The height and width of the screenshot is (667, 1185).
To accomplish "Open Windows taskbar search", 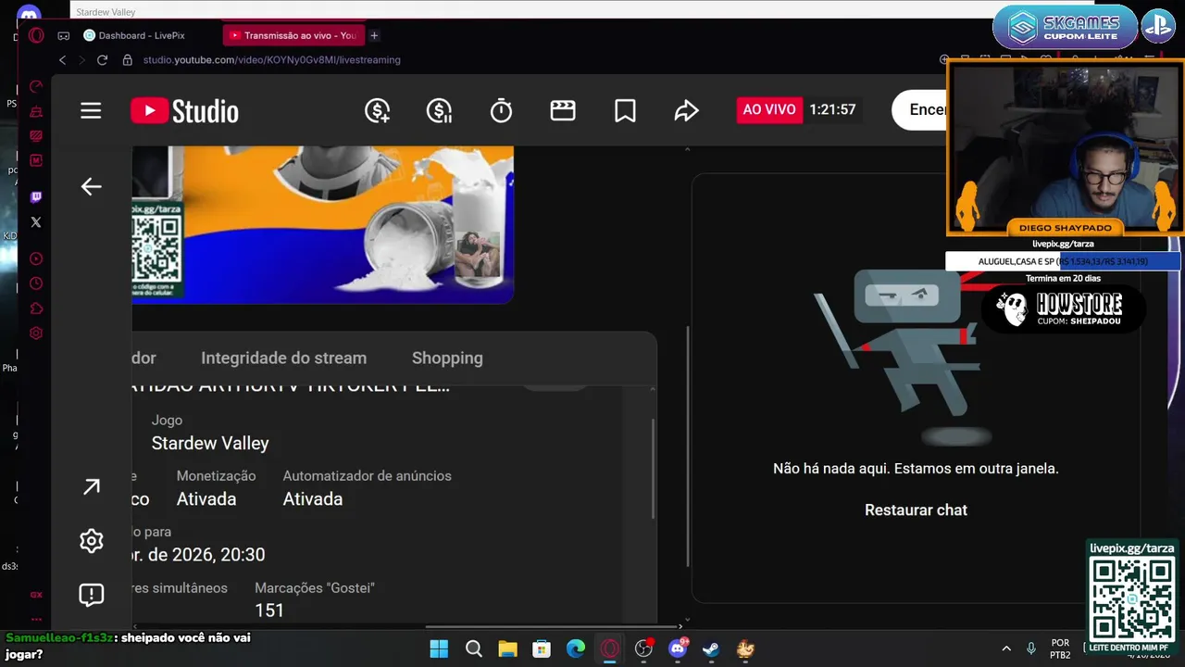I will coord(473,649).
